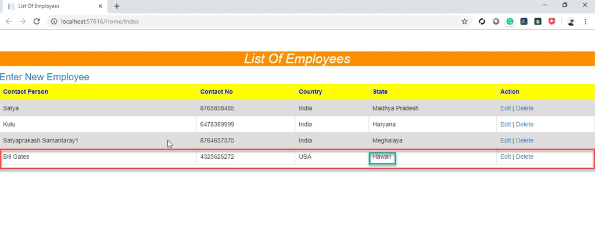Click the Satyaprakash Samantaray1 name cell
Viewport: 595px width, 228px height.
[98, 141]
